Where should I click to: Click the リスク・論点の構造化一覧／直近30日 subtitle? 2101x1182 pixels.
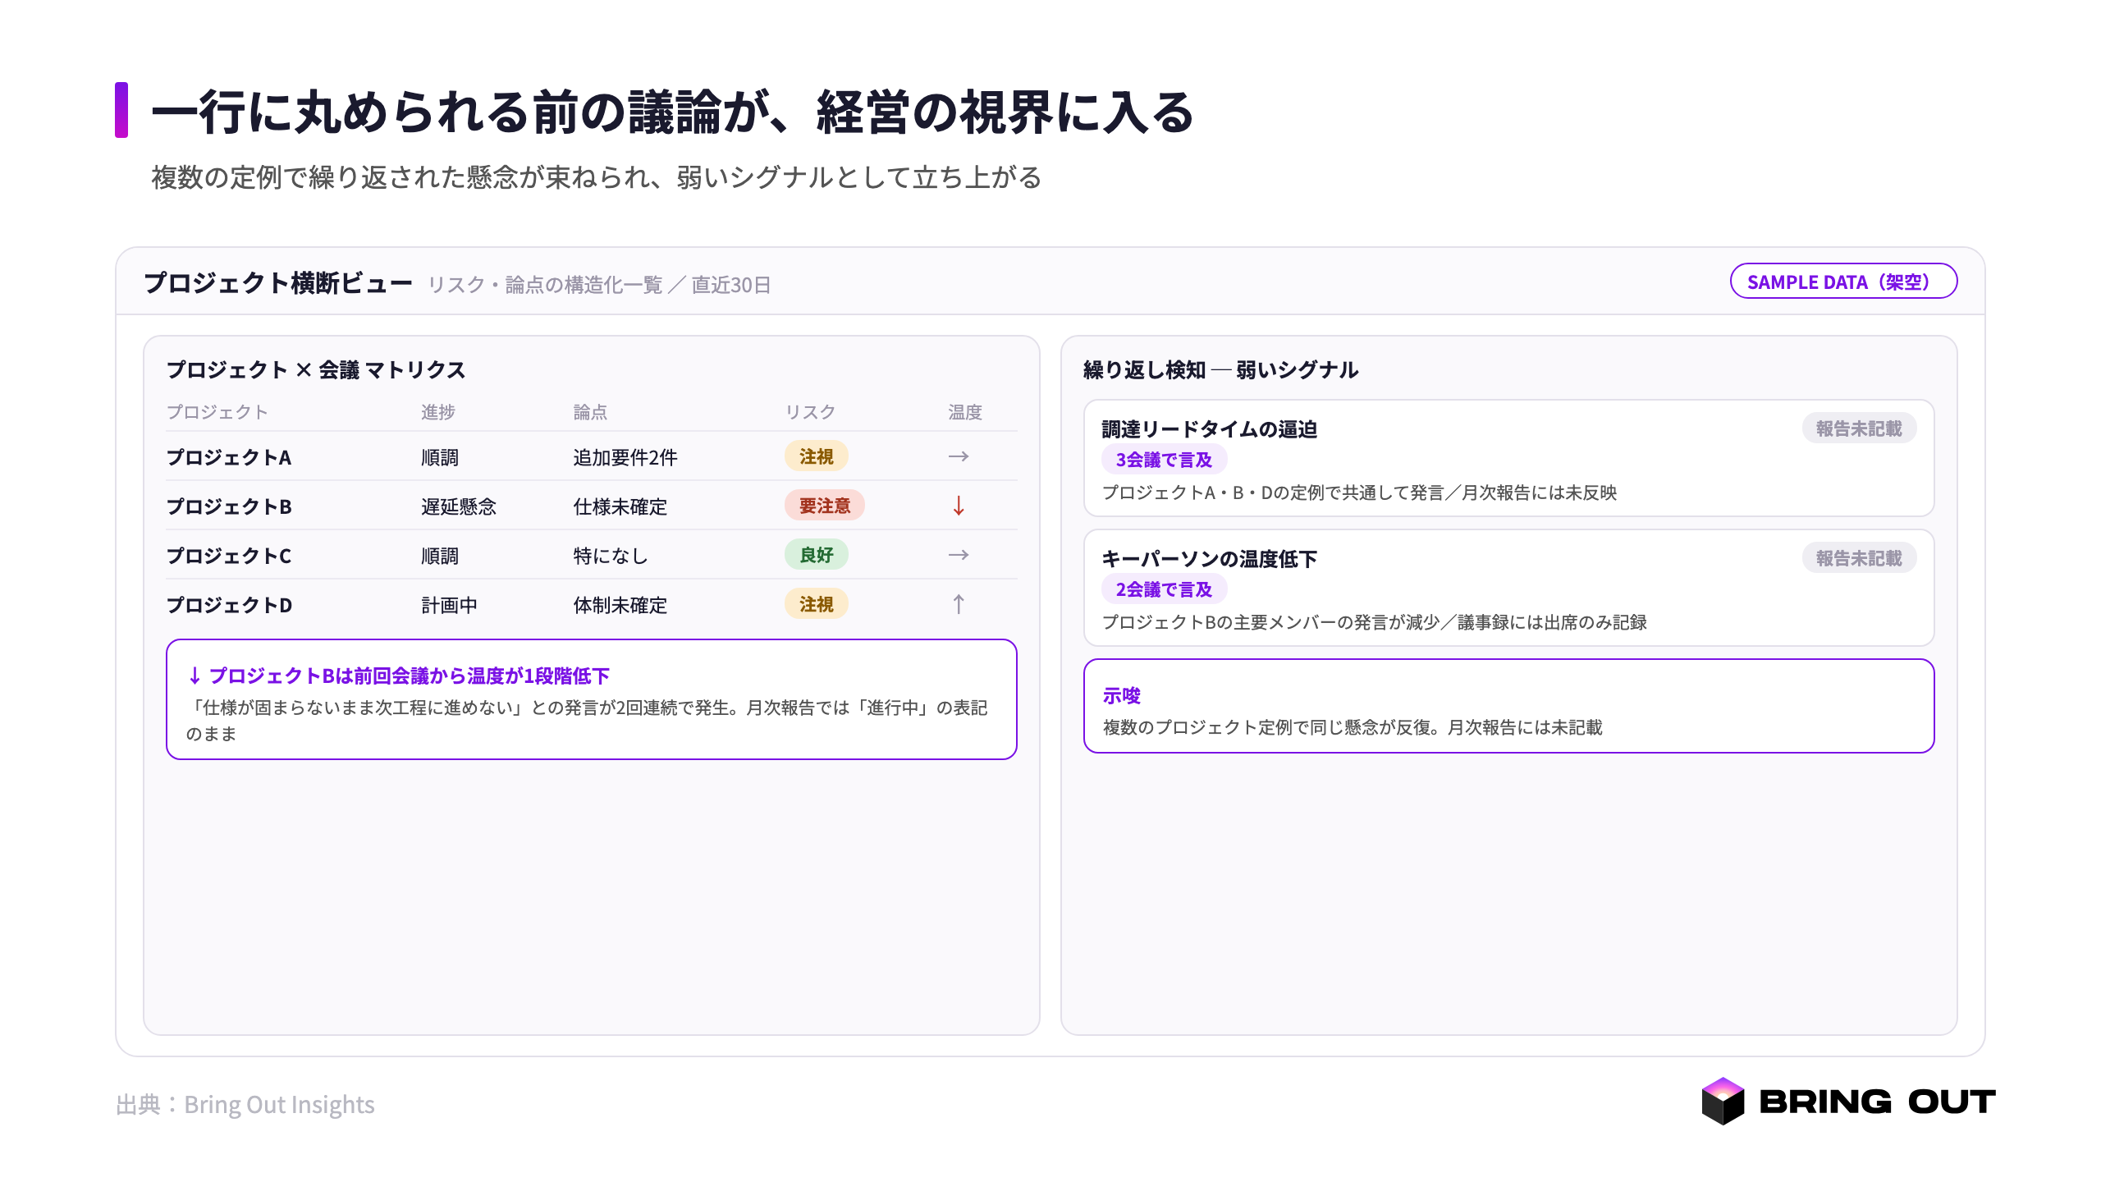pos(599,285)
